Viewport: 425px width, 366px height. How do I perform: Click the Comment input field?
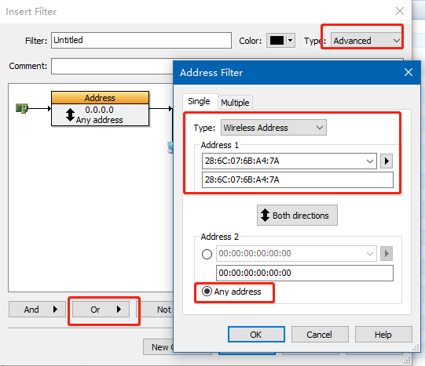tap(112, 66)
